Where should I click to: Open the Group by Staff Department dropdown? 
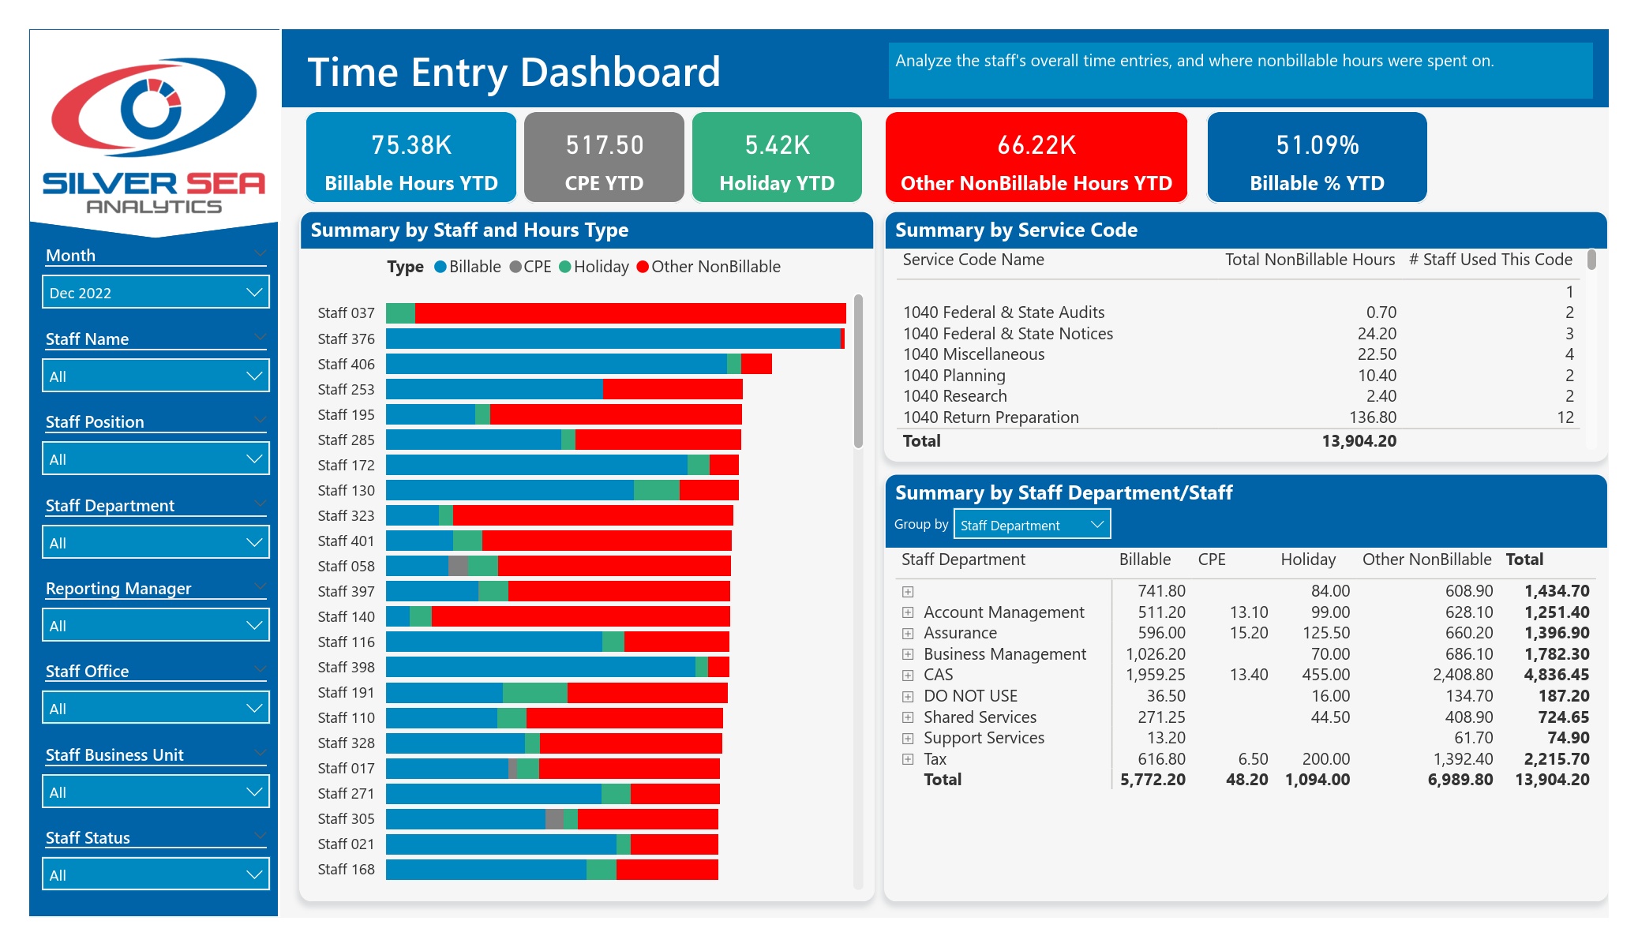tap(1032, 525)
